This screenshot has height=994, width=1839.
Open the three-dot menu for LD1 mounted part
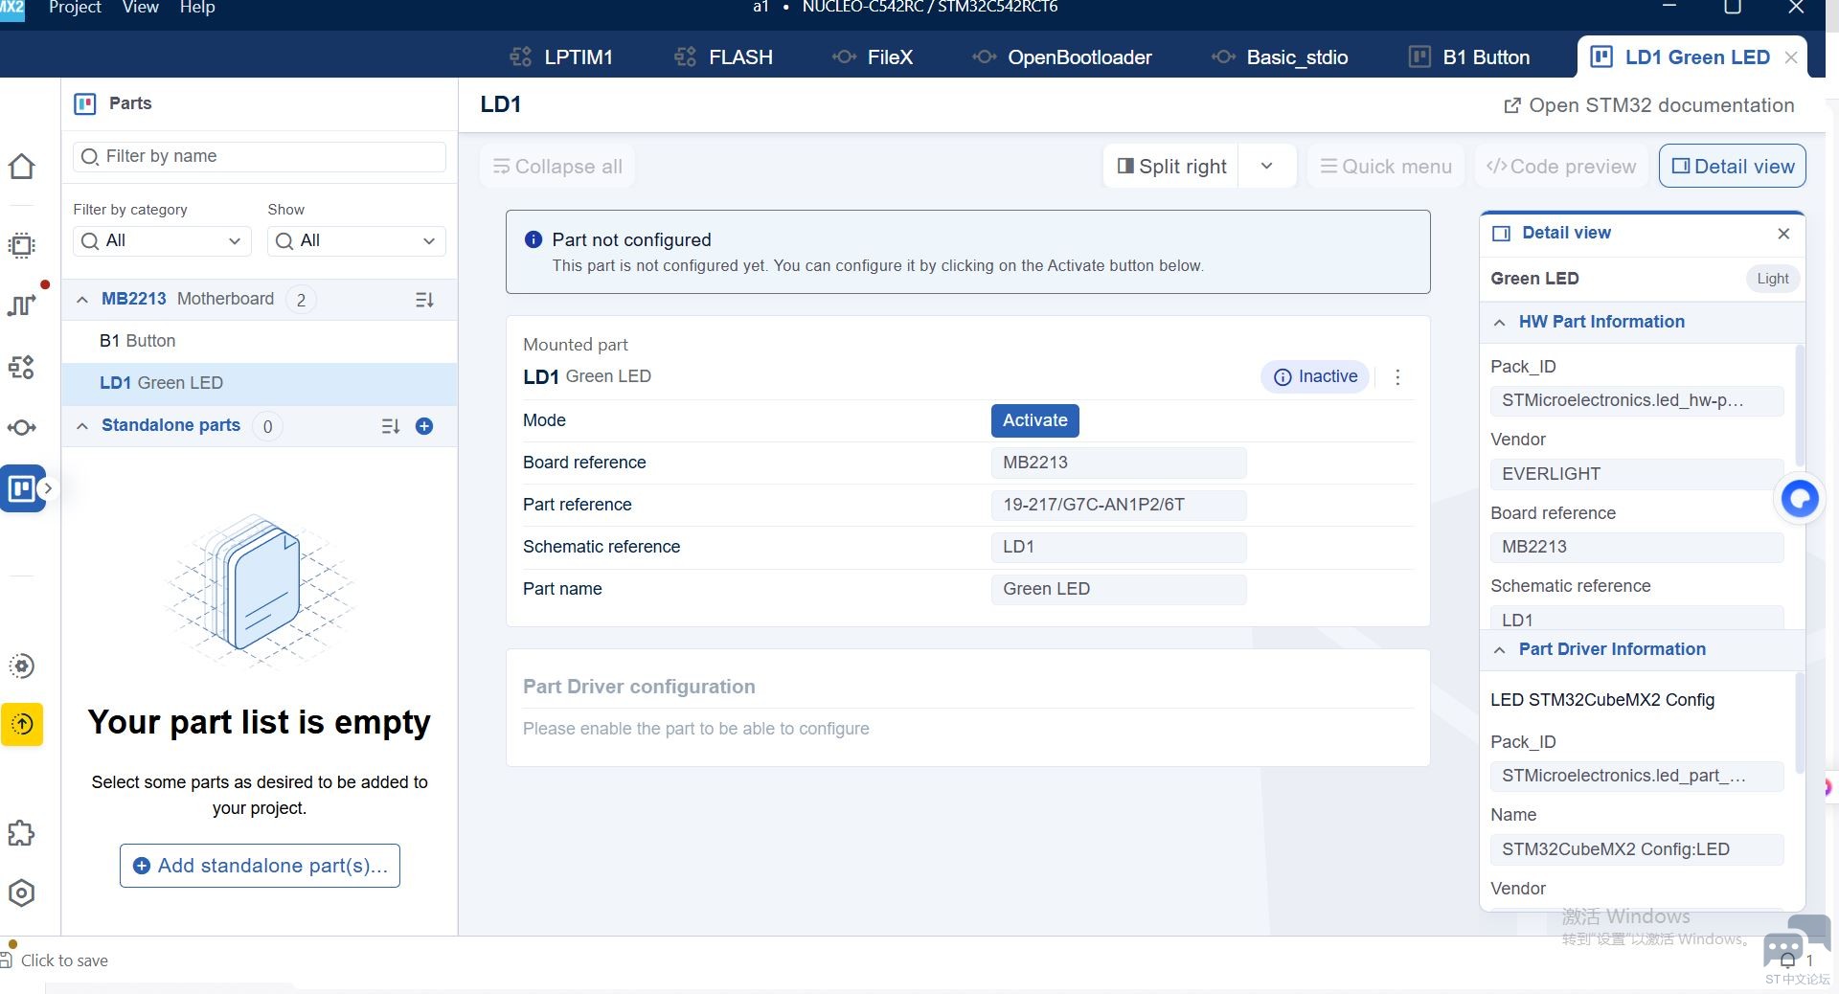pos(1397,377)
